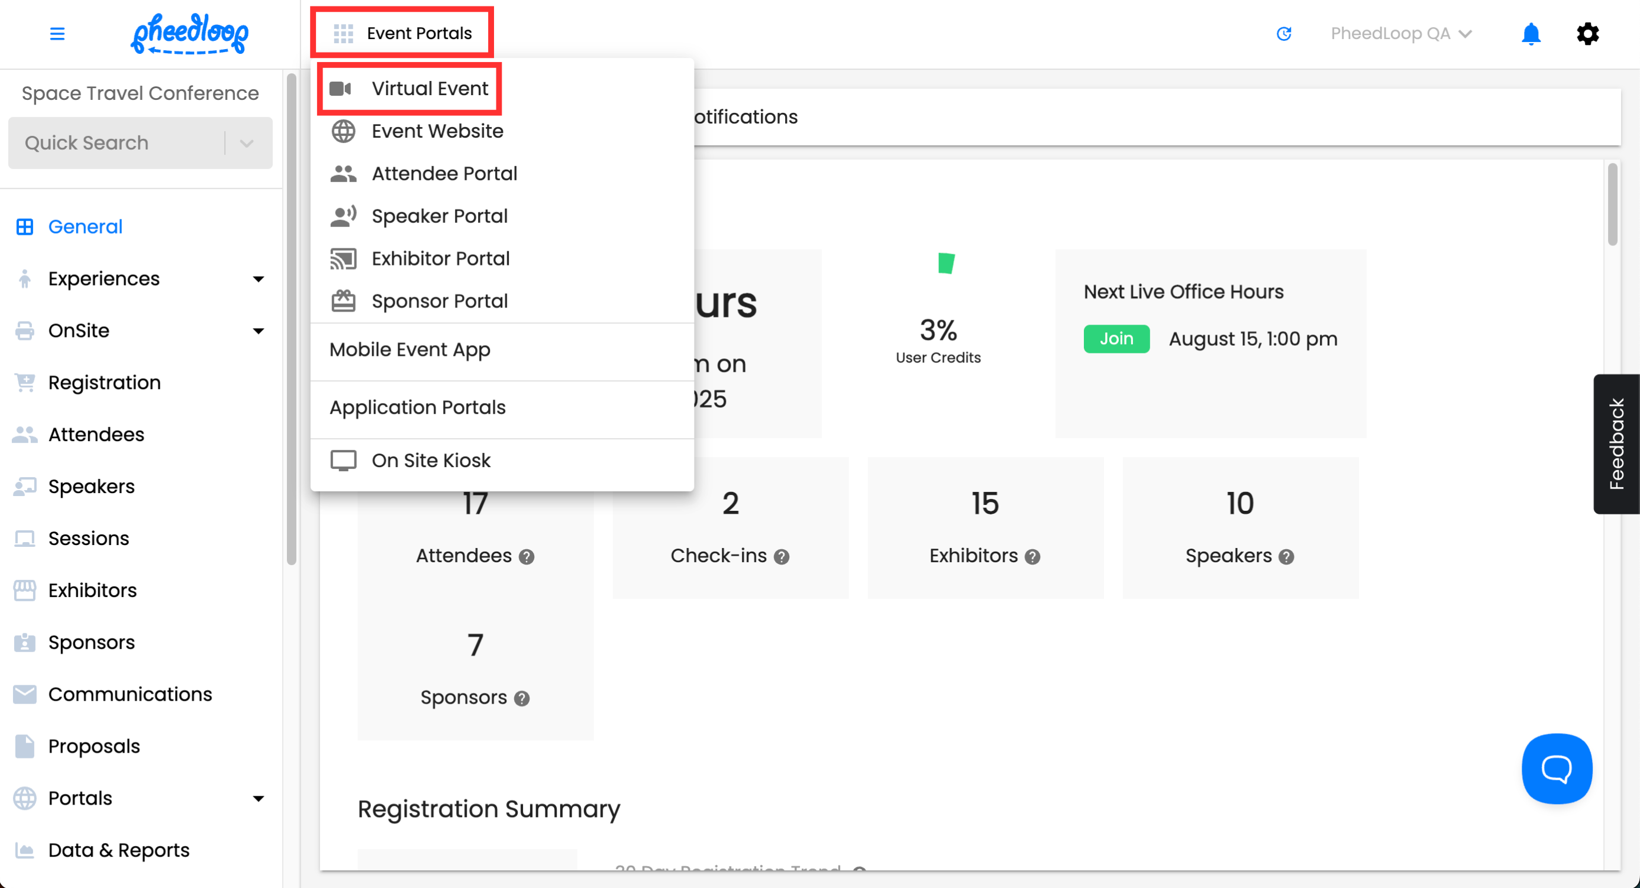Viewport: 1640px width, 888px height.
Task: Select Event Website menu entry
Action: [x=502, y=131]
